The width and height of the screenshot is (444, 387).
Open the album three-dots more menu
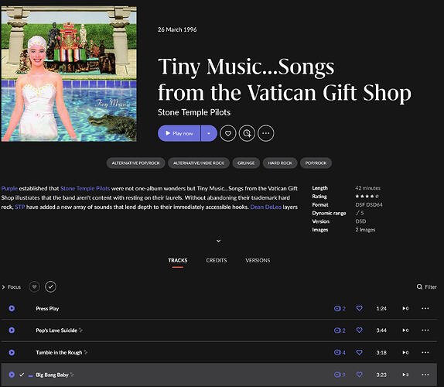(x=266, y=133)
